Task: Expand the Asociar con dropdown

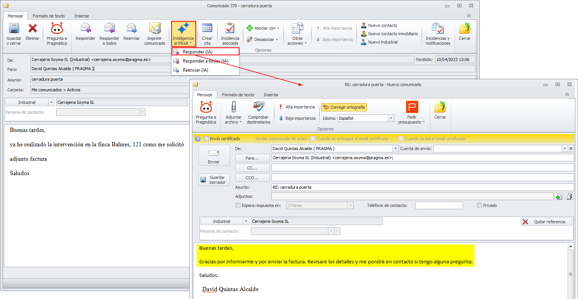Action: (x=263, y=28)
